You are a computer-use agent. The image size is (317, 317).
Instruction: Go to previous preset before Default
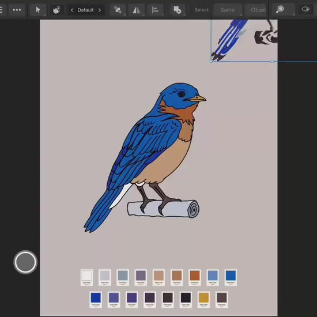click(72, 10)
